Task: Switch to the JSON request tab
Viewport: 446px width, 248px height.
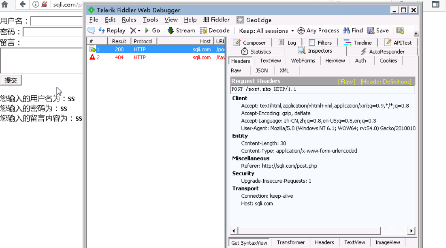Action: (x=261, y=71)
